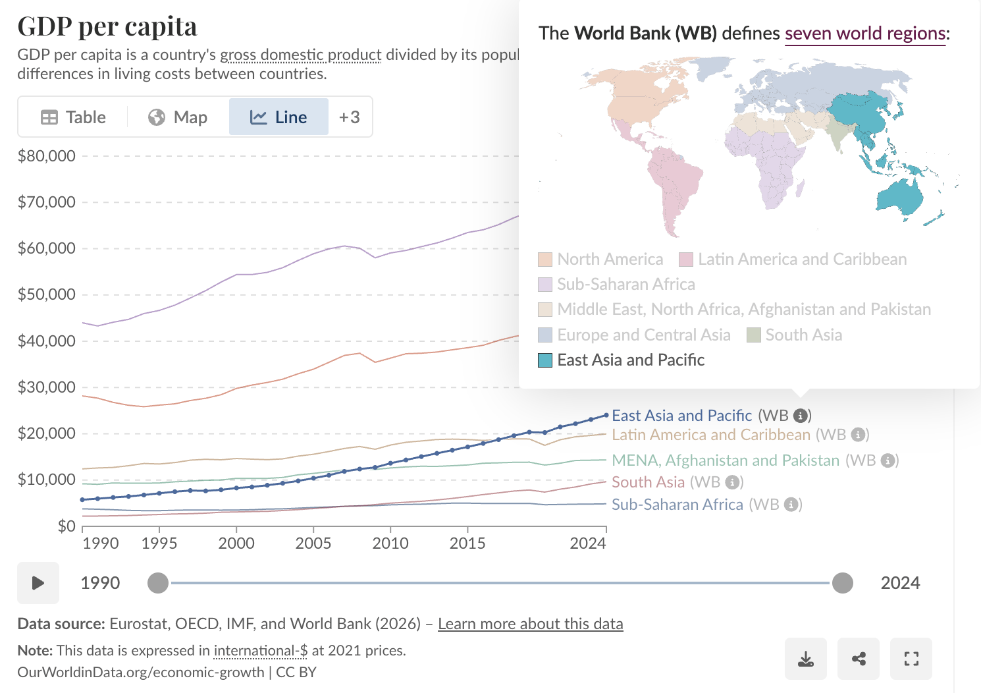Expand the +3 additional chart types
The image size is (981, 693).
coord(348,117)
